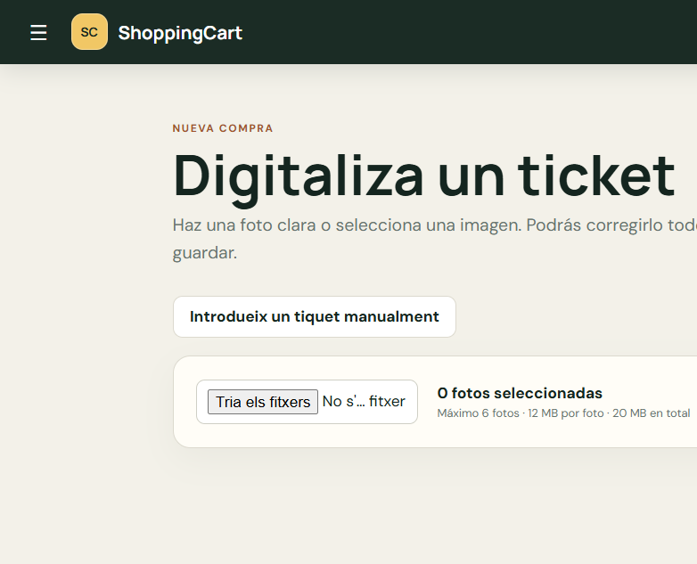The width and height of the screenshot is (697, 564).
Task: Go to ShoppingCart home via title
Action: tap(180, 33)
